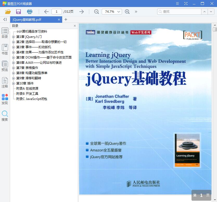Expand 第8章 构建功能型表单 tree node
Image resolution: width=217 pixels, height=202 pixels.
pos(14,73)
